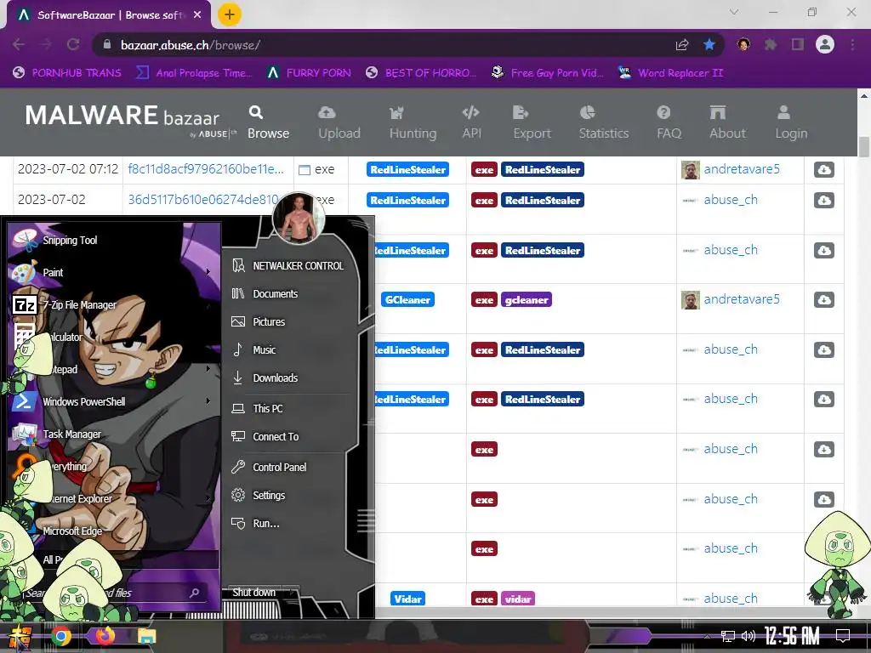Image resolution: width=871 pixels, height=653 pixels.
Task: Share this page from address bar
Action: [682, 44]
